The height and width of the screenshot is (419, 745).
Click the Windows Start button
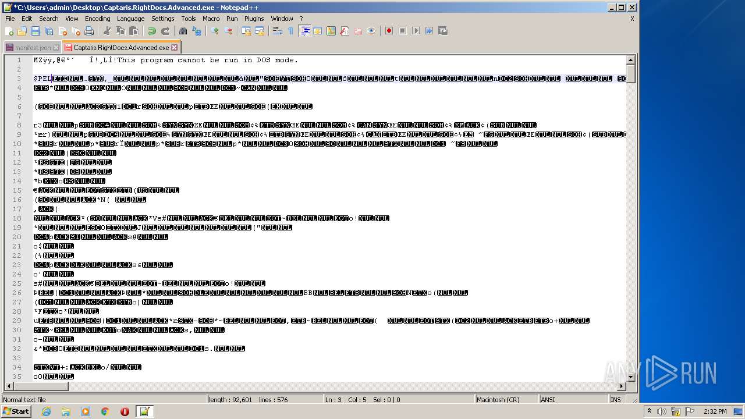pos(16,411)
